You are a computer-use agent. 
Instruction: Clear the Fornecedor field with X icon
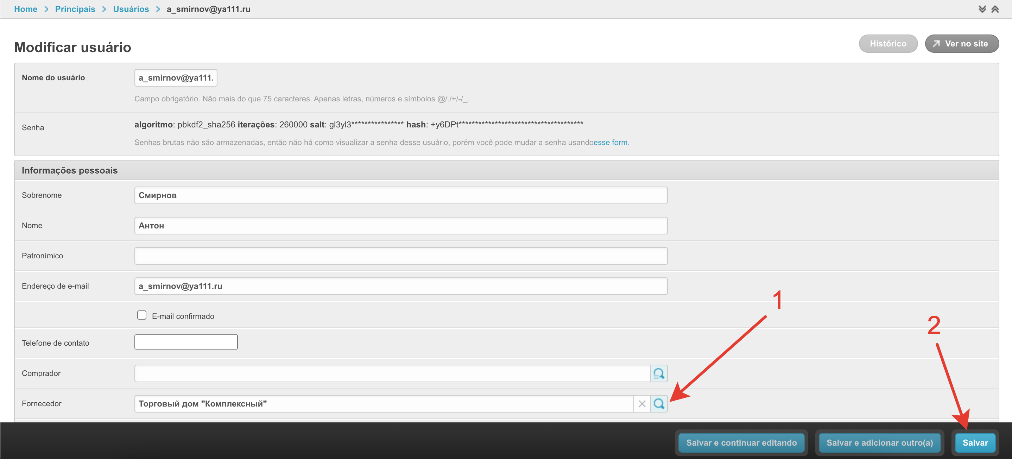coord(642,404)
